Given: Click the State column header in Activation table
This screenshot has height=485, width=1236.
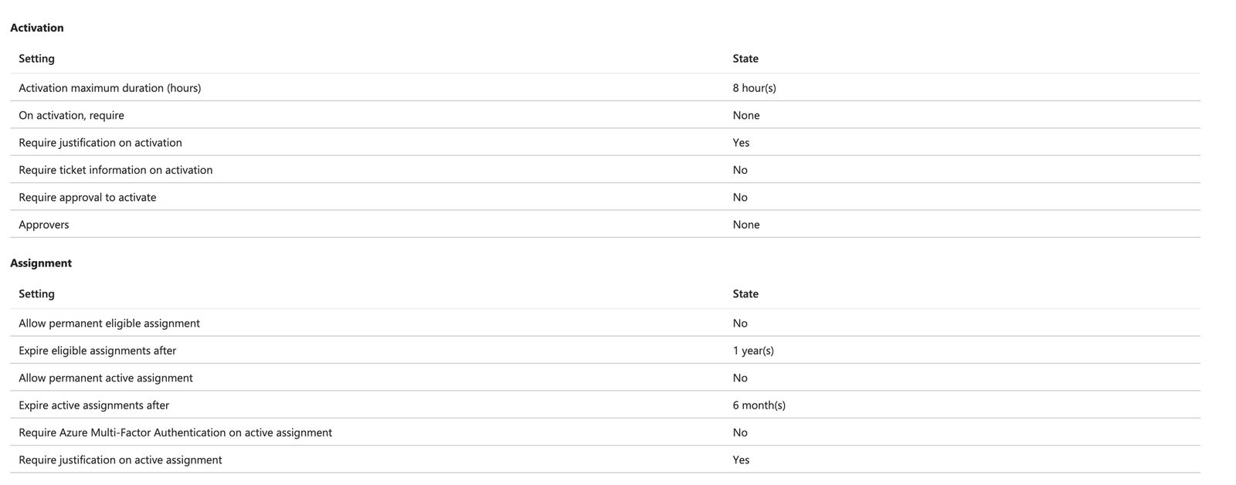Looking at the screenshot, I should [745, 59].
